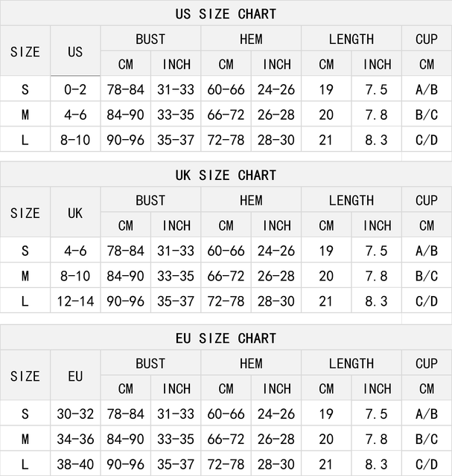
Task: Click BUST header in US size chart
Action: click(150, 39)
